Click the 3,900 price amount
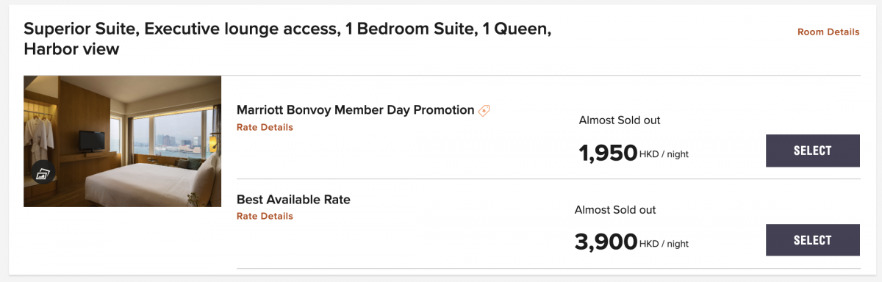 coord(606,242)
